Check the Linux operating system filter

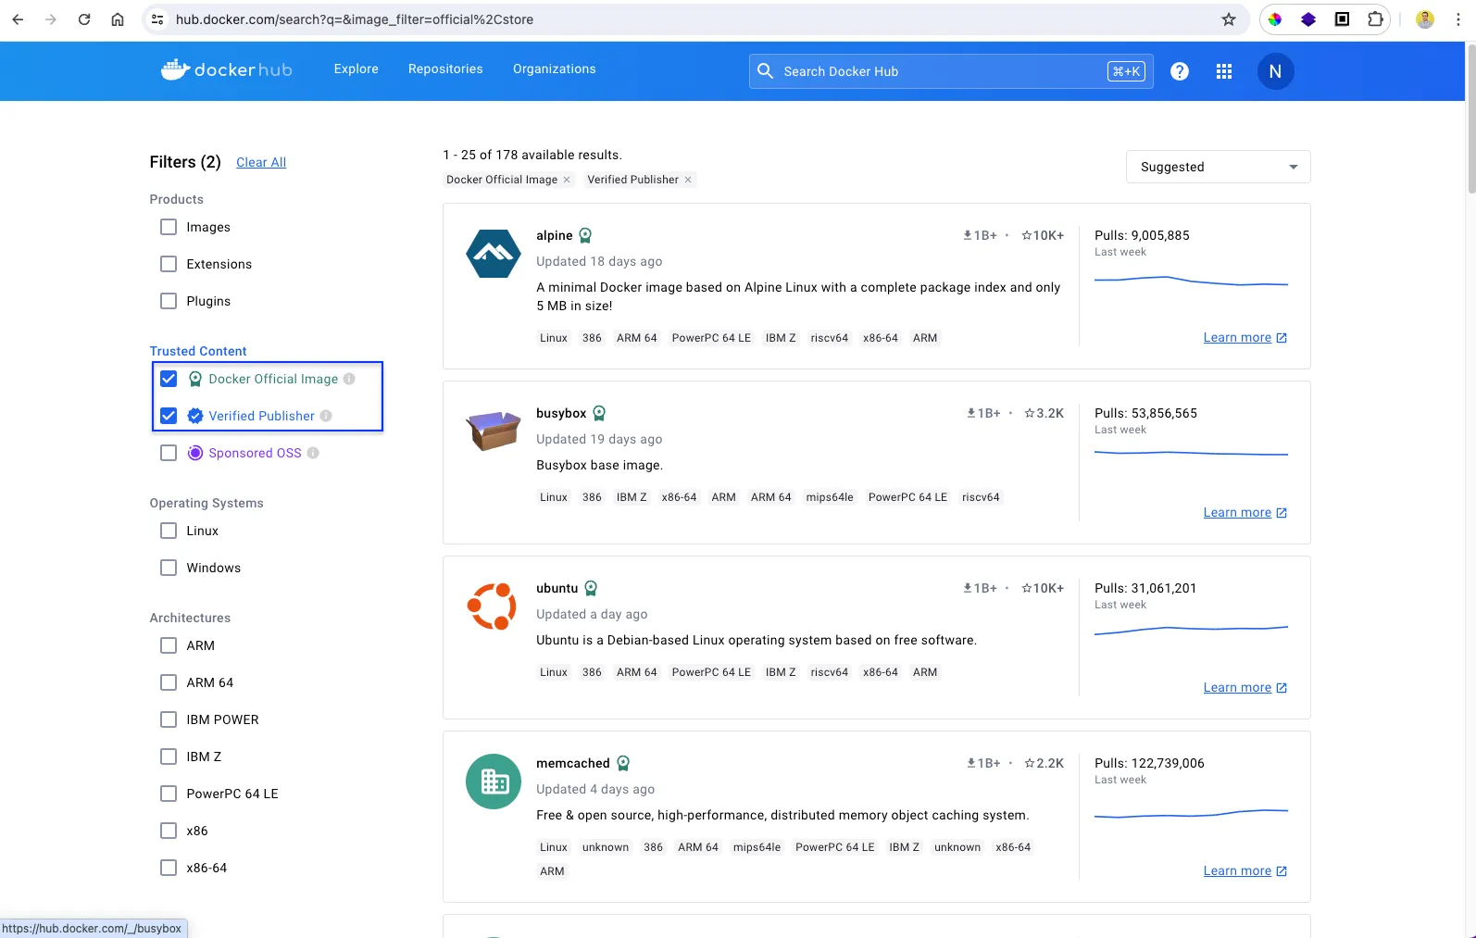tap(169, 531)
